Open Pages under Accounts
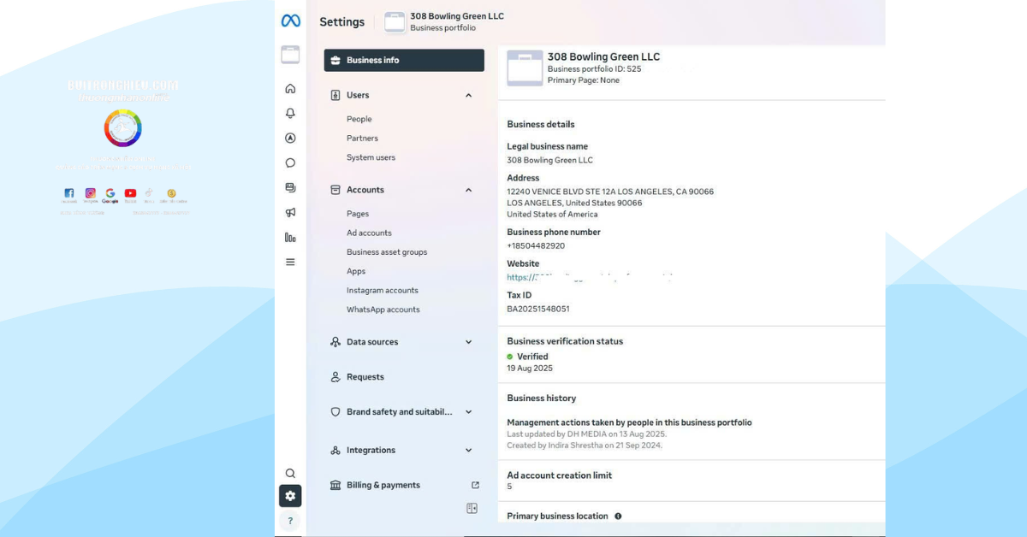The height and width of the screenshot is (537, 1027). [358, 214]
